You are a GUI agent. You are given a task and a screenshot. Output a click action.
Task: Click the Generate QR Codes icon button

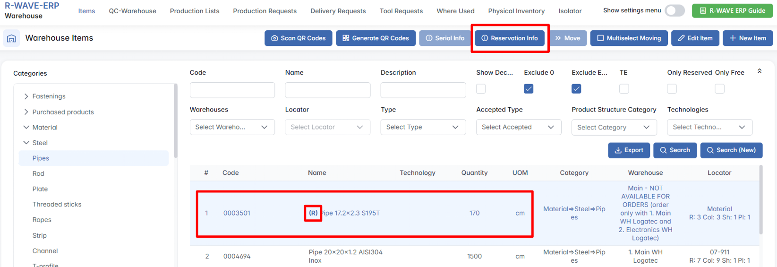(346, 38)
